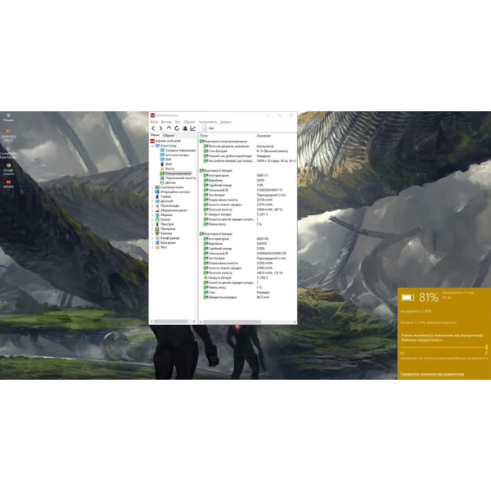Image resolution: width=491 pixels, height=491 pixels.
Task: Expand the Сервер tree node
Action: (x=152, y=196)
